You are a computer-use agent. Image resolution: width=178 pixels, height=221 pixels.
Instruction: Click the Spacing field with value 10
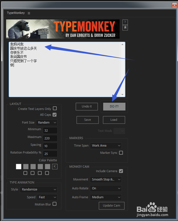[50, 146]
